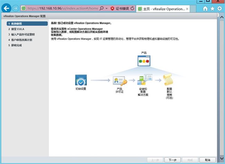This screenshot has width=225, height=164.
Task: Click the vRealize Operations Manager 配置 title
Action: (24, 16)
